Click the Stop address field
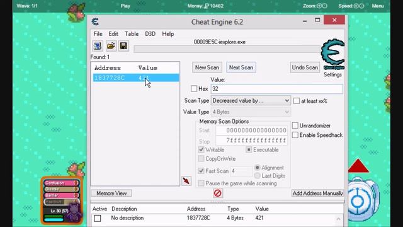 251,141
